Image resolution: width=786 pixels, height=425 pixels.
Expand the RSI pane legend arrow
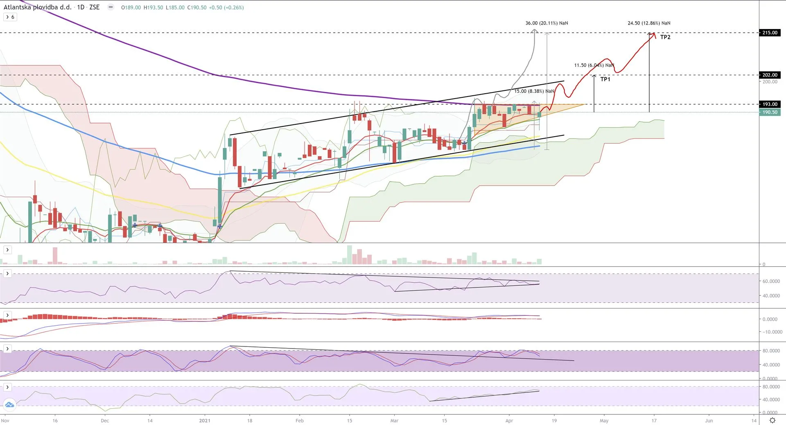7,273
